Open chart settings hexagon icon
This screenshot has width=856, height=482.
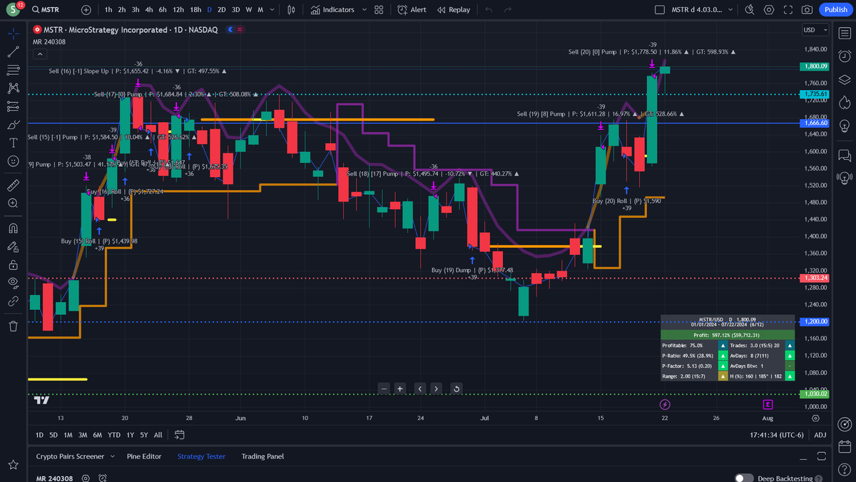coord(769,10)
